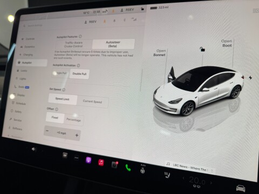Open Autopilot settings menu item

(x=32, y=63)
